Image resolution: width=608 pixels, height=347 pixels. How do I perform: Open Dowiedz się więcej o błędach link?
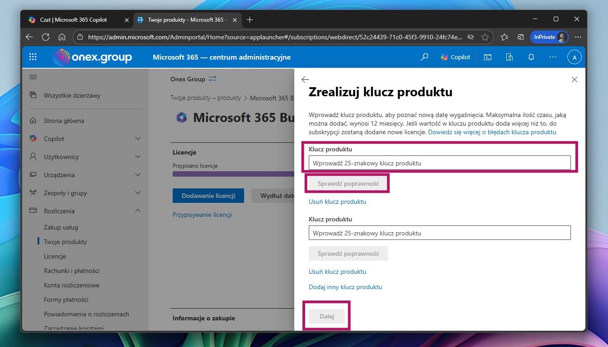coord(492,132)
